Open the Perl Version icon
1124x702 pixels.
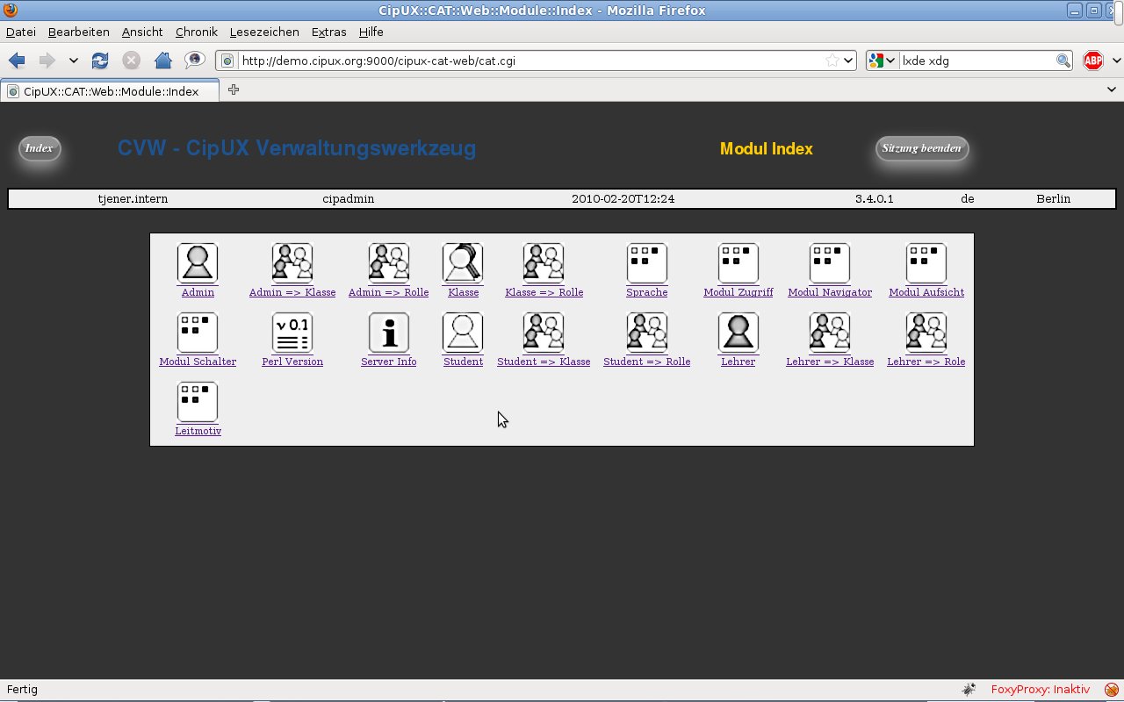[x=292, y=333]
